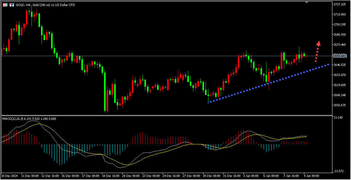
Task: Click the current price label 2658.401
Action: click(x=340, y=56)
